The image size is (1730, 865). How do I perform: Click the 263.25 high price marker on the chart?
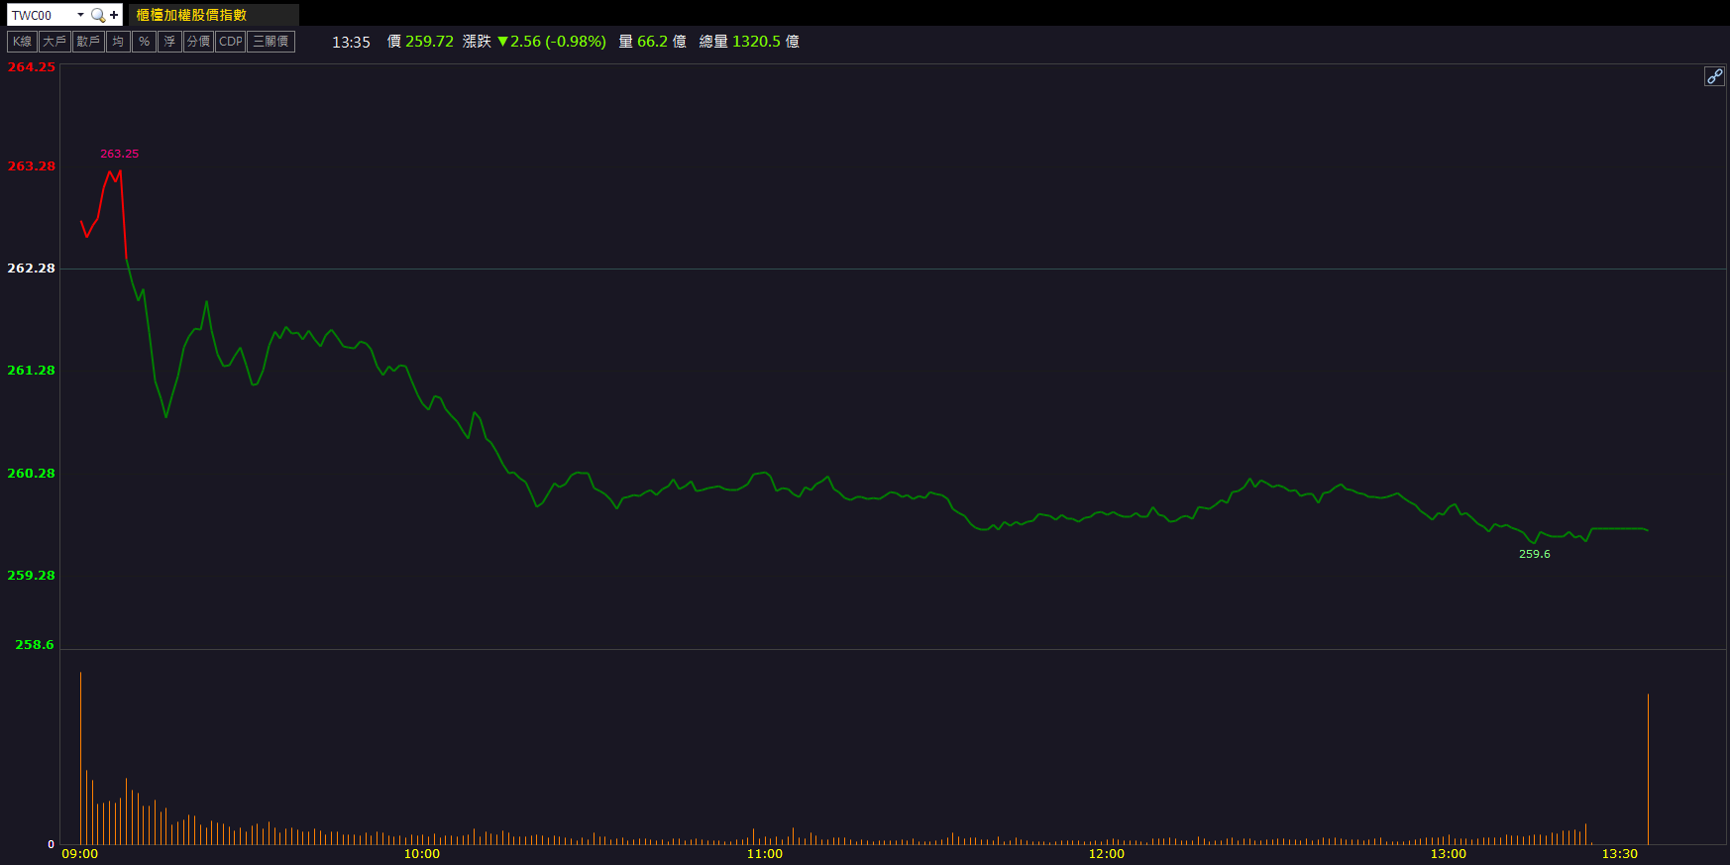coord(119,155)
